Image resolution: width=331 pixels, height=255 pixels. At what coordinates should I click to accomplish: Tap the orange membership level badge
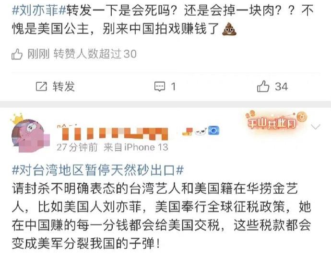[188, 131]
